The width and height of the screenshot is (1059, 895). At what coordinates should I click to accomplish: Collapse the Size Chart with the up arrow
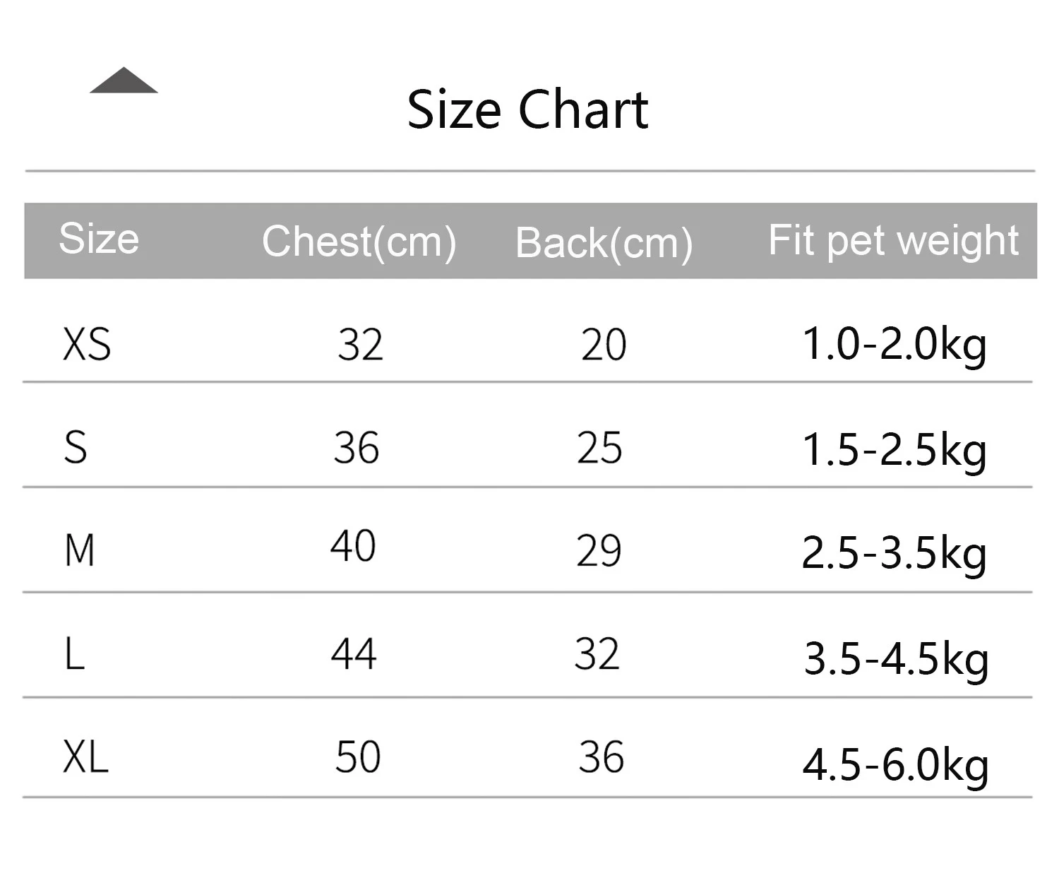point(124,81)
